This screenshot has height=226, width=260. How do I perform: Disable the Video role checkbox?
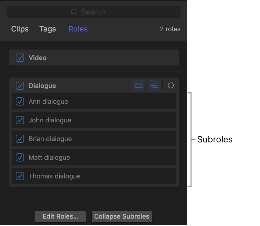pyautogui.click(x=20, y=58)
